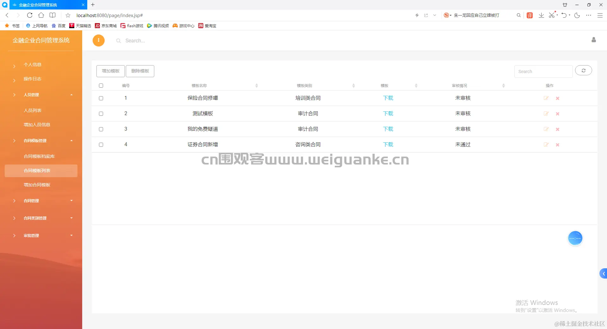Edit the 保险合同修噶 template row

(546, 98)
